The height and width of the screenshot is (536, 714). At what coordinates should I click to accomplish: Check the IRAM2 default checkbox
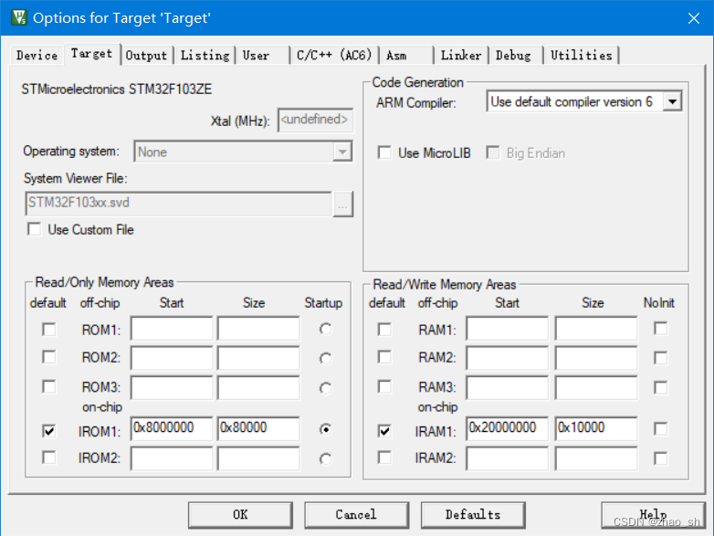384,457
